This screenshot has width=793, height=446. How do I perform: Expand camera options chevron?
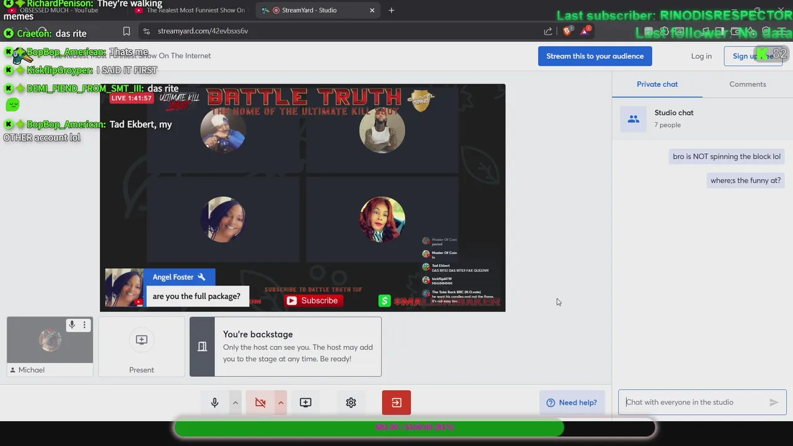pyautogui.click(x=281, y=403)
